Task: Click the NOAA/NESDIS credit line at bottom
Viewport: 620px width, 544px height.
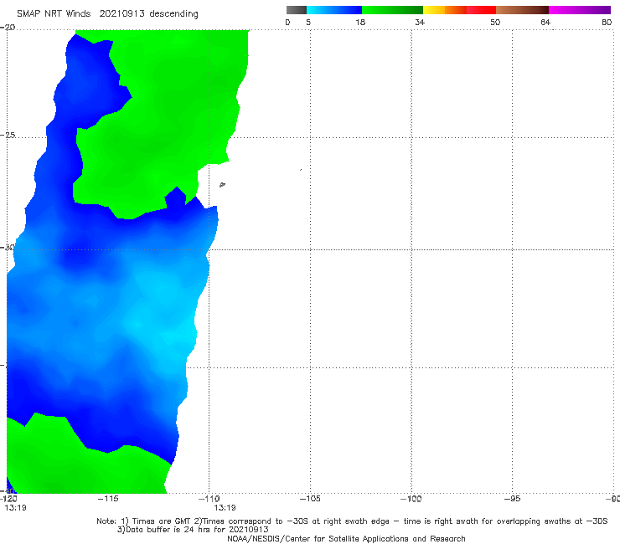Action: tap(346, 538)
